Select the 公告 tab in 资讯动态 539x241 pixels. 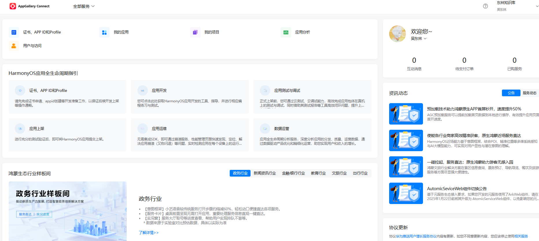click(x=511, y=93)
